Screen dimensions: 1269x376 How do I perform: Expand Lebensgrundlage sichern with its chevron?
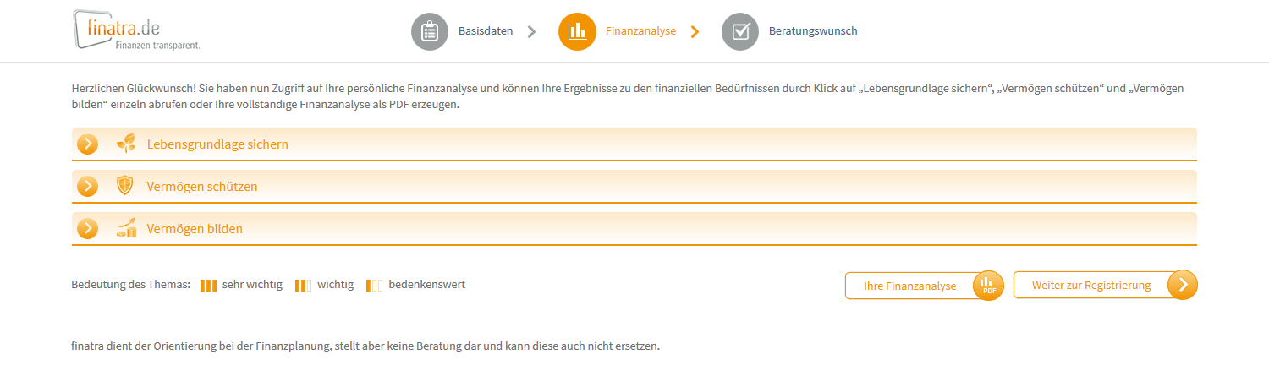88,144
